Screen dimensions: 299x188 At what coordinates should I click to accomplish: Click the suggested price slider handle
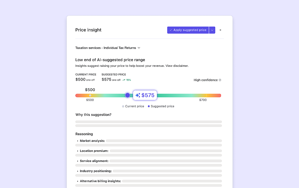[x=128, y=95]
